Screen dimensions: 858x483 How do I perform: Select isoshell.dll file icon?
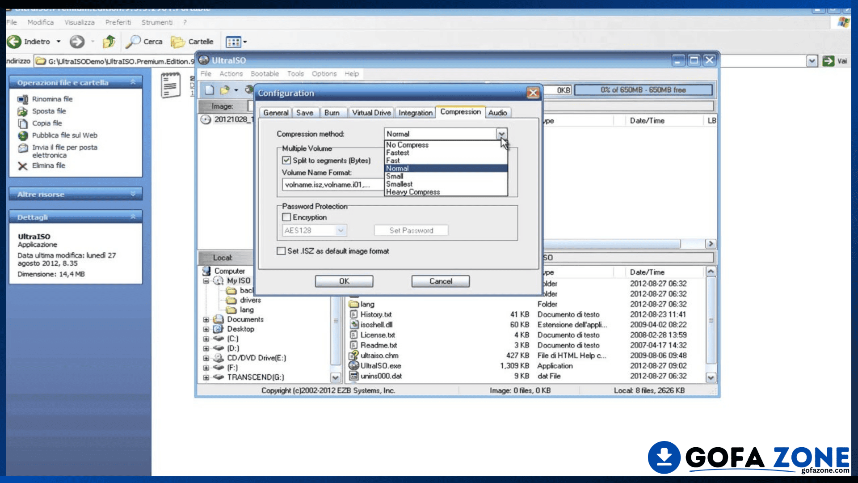(x=354, y=324)
